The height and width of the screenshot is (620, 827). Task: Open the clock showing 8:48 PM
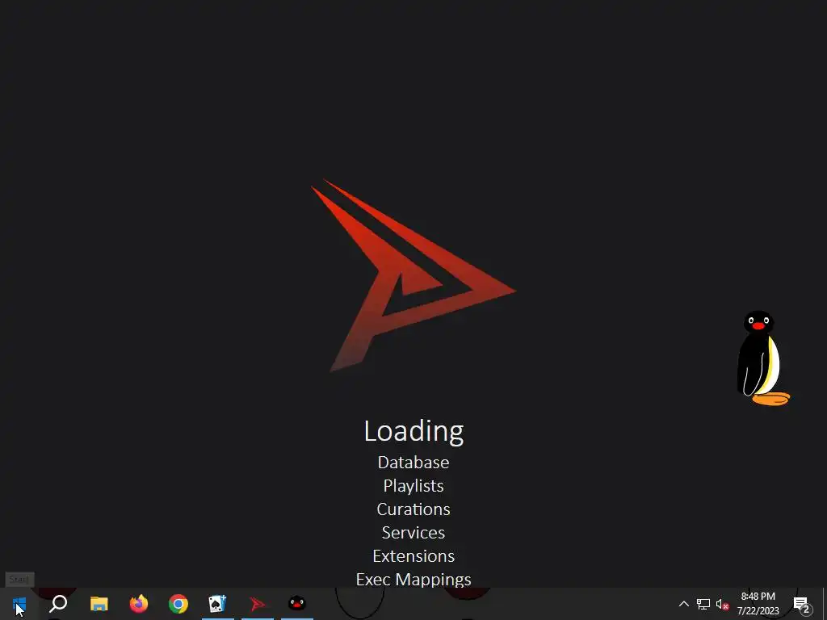[758, 604]
